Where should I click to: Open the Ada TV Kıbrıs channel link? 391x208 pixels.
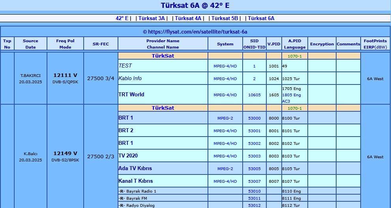[135, 169]
